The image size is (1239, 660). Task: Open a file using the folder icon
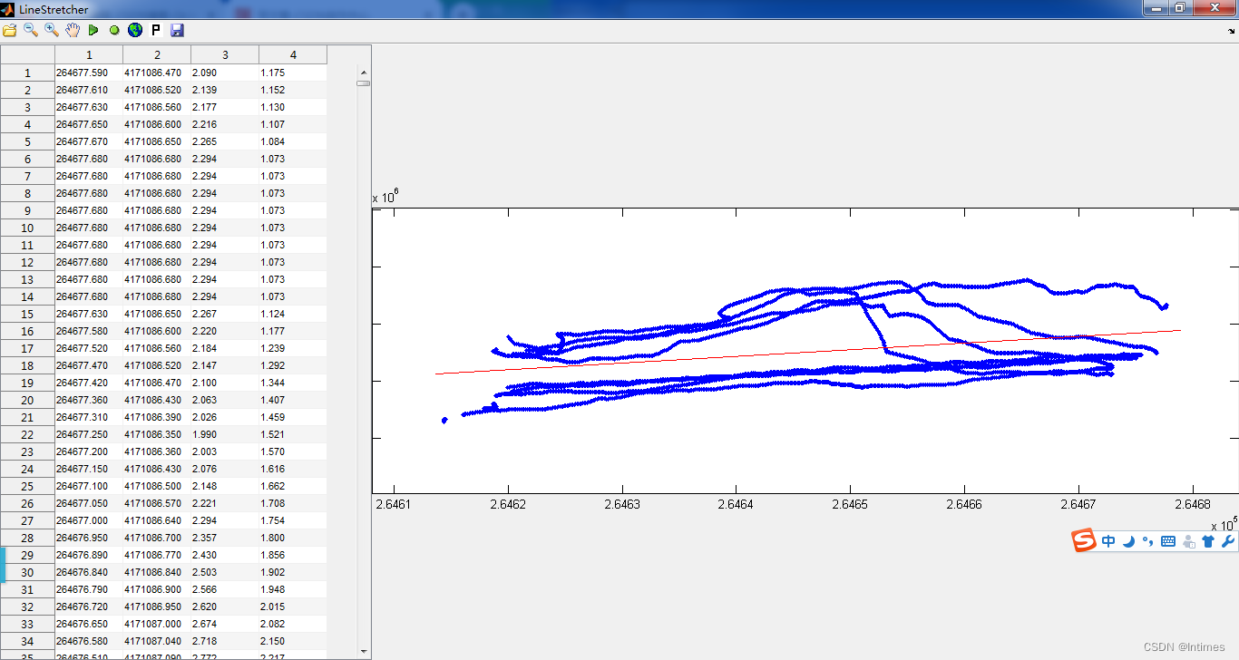point(8,30)
